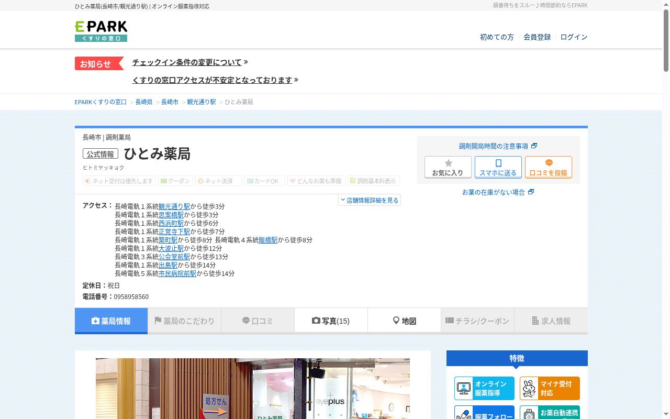Open 正覚寺下駅 station link
This screenshot has height=419, width=670.
pyautogui.click(x=174, y=231)
